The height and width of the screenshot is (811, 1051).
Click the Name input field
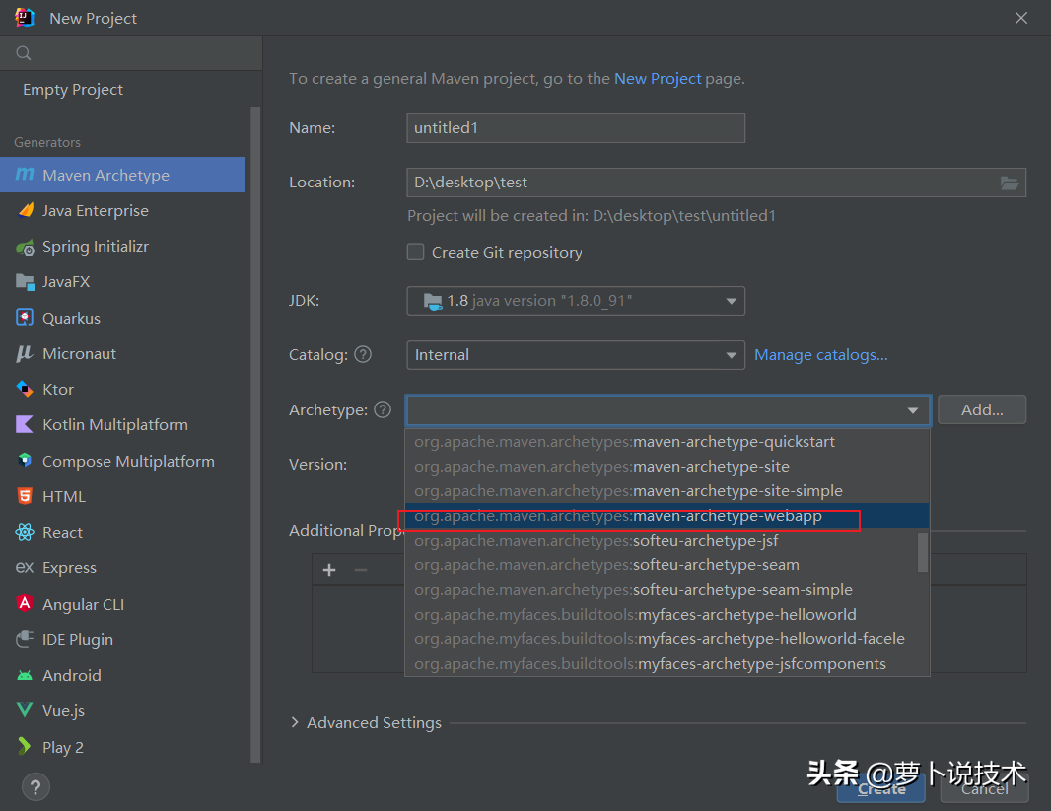(576, 128)
